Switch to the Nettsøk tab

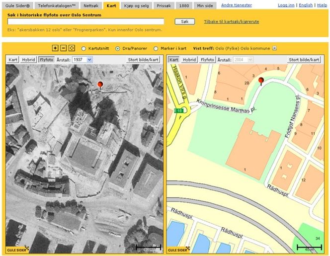click(x=91, y=6)
